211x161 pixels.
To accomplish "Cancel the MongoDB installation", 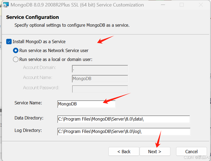I will [x=191, y=152].
